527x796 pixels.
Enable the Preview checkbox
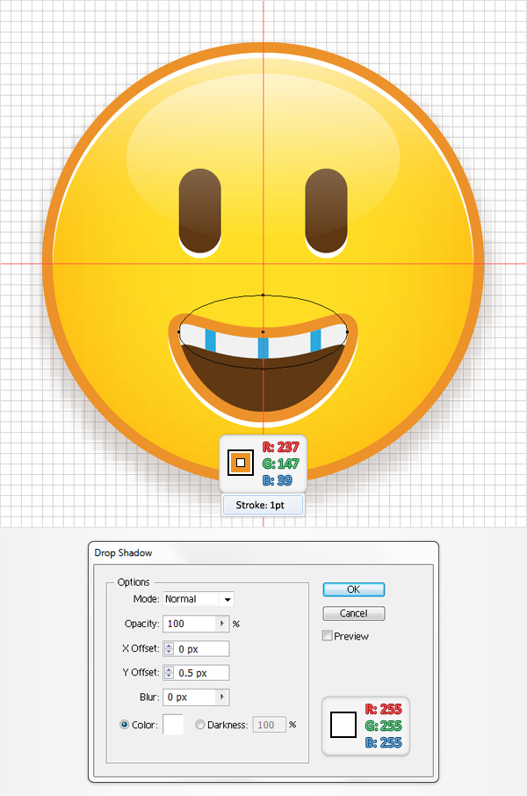(328, 636)
